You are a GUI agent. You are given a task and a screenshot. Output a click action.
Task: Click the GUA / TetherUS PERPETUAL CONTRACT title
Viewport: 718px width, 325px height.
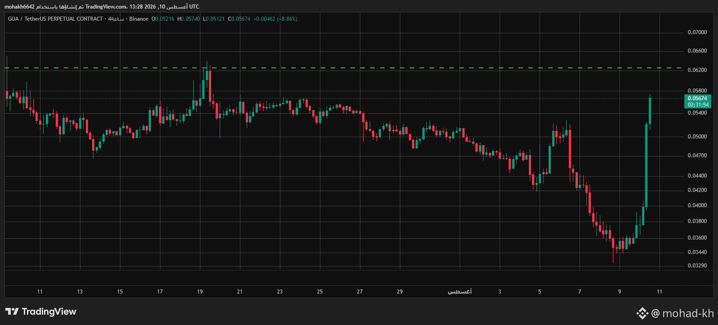click(x=55, y=19)
